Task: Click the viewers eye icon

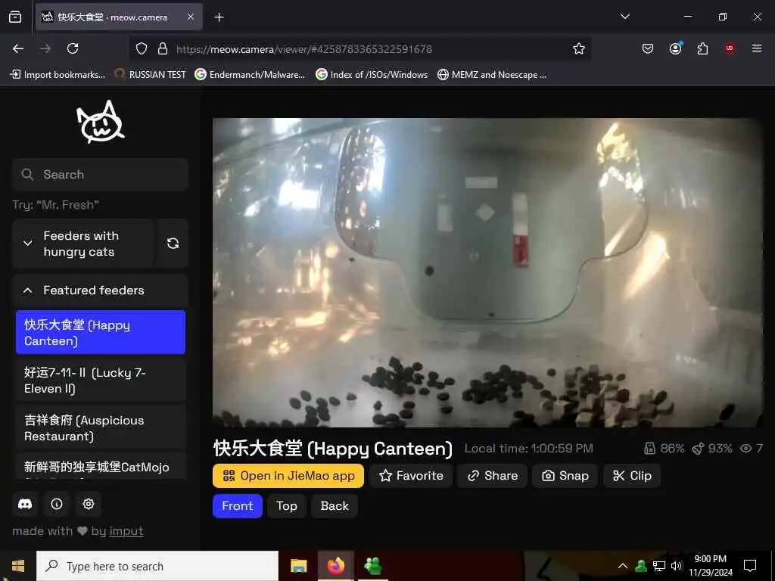Action: pyautogui.click(x=745, y=448)
